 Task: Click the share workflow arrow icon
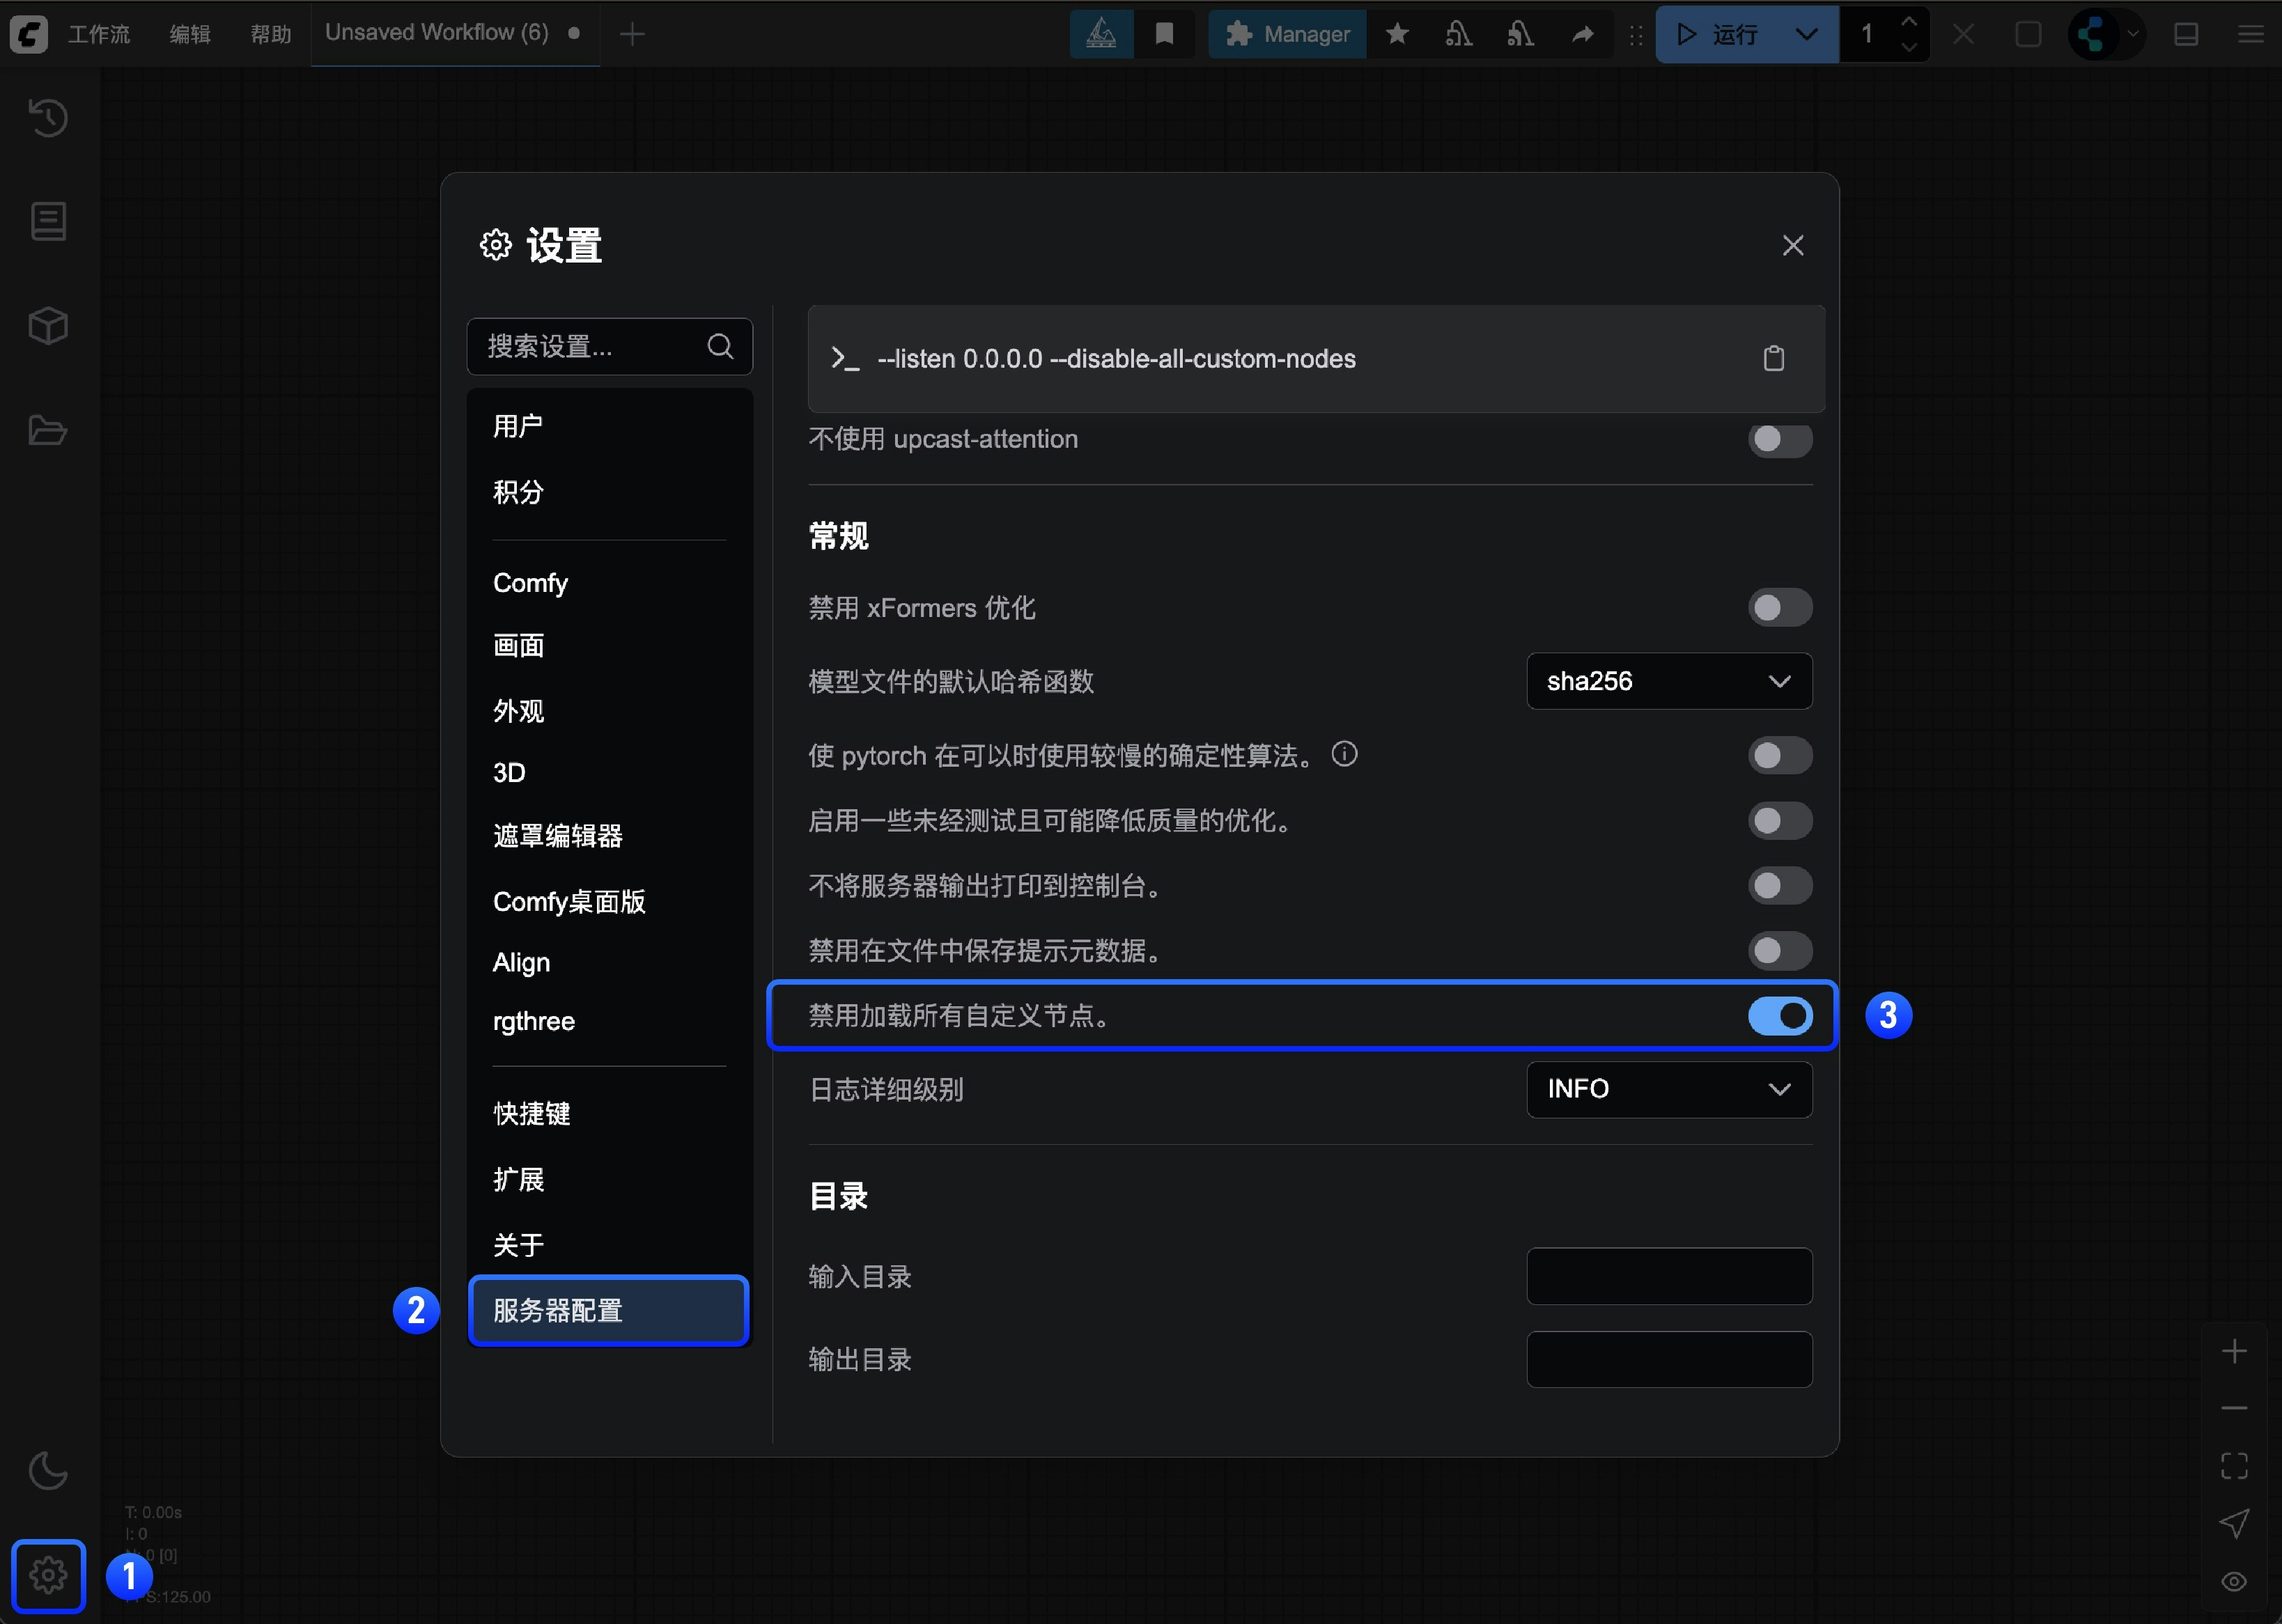1583,33
